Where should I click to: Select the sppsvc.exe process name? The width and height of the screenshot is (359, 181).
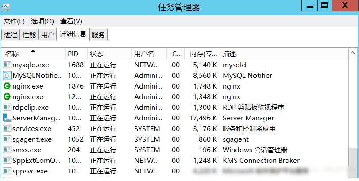click(x=30, y=171)
